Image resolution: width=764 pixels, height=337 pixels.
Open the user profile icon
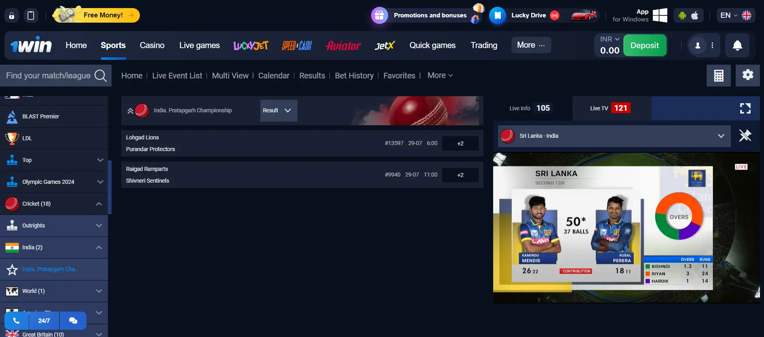click(x=698, y=45)
